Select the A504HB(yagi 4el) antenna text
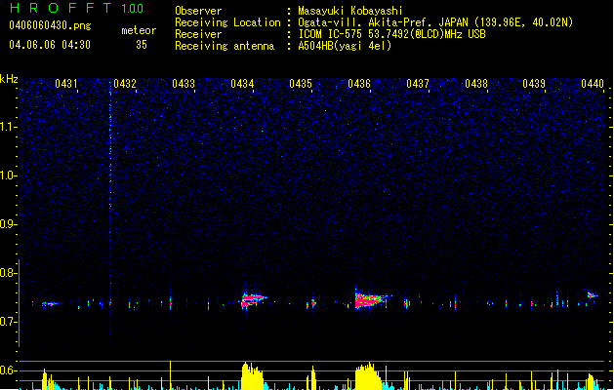 tap(345, 46)
